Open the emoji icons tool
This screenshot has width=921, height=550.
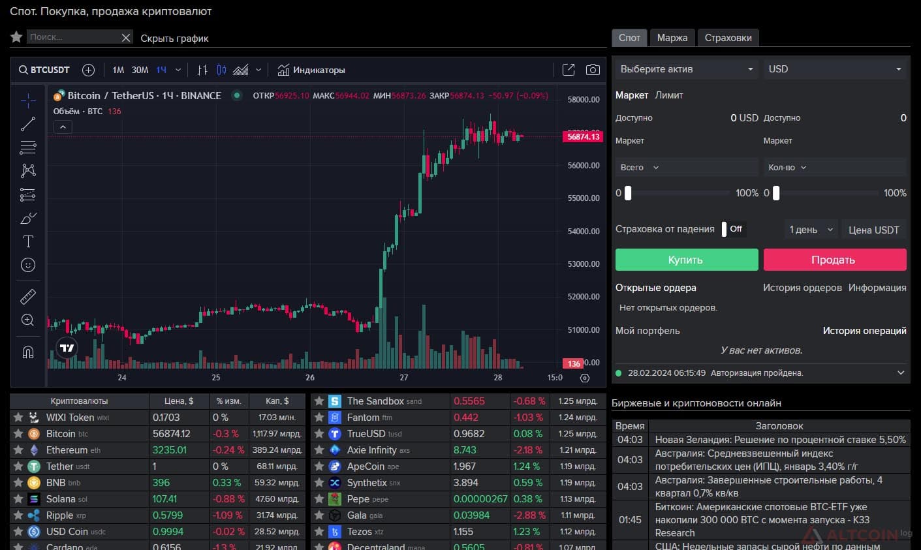pos(28,265)
